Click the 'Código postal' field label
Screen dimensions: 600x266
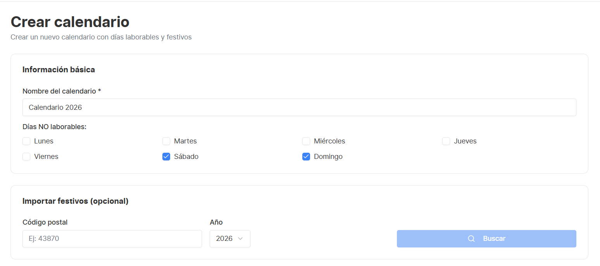[45, 222]
